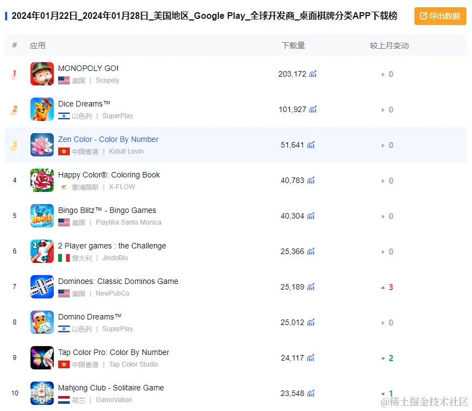Open Happy Color®: Coloring Book title
Viewport: 472px width, 411px height.
tap(109, 175)
